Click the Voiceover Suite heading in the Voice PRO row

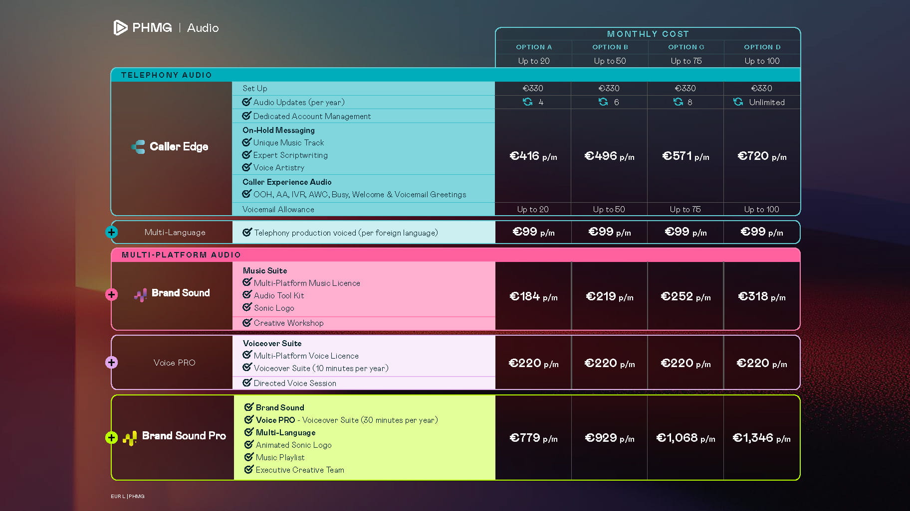tap(272, 343)
